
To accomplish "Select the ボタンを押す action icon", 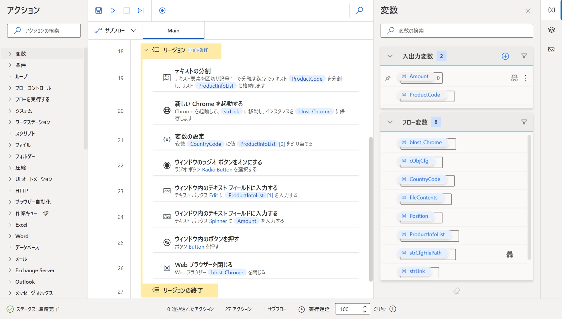I will coord(167,242).
